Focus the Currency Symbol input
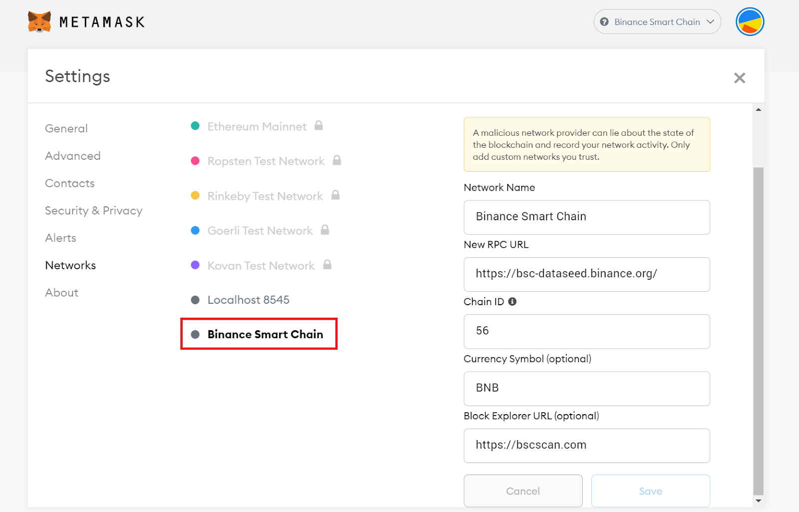 (x=586, y=389)
